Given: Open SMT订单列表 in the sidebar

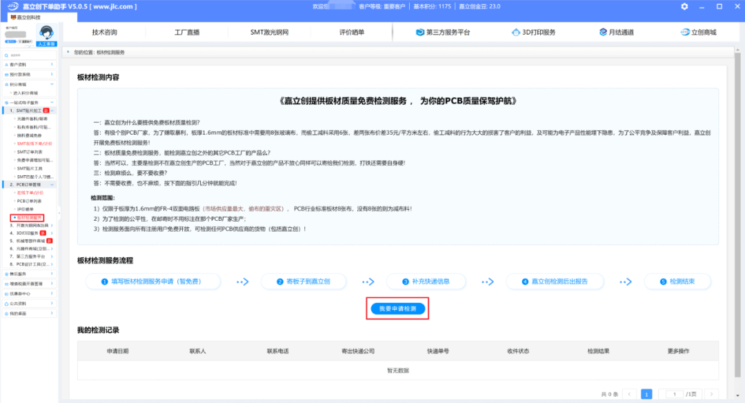Looking at the screenshot, I should 30,152.
